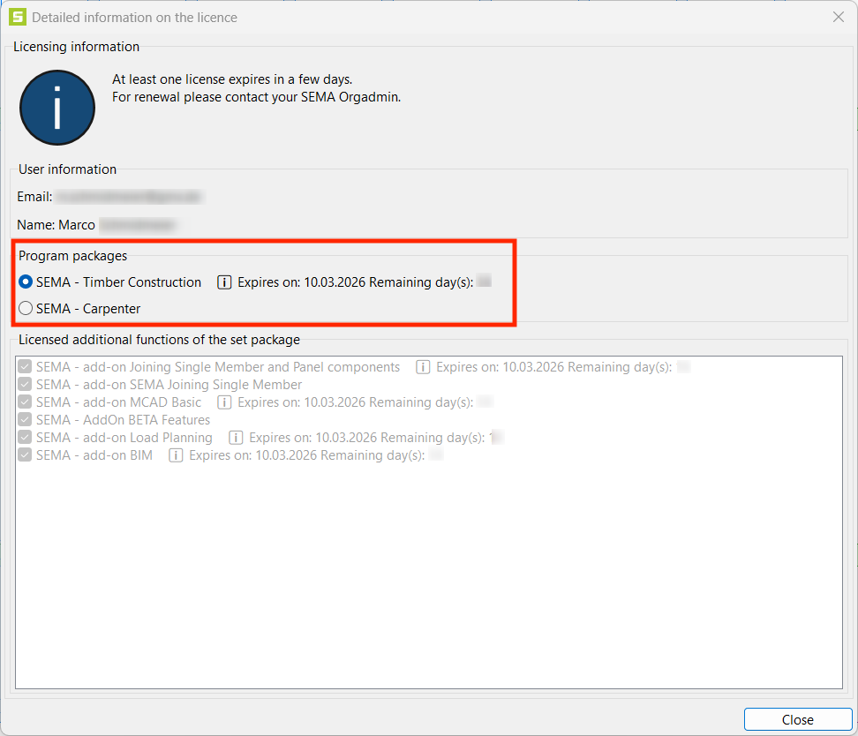Click the SEMA app icon in title bar
The image size is (858, 736).
click(x=16, y=17)
